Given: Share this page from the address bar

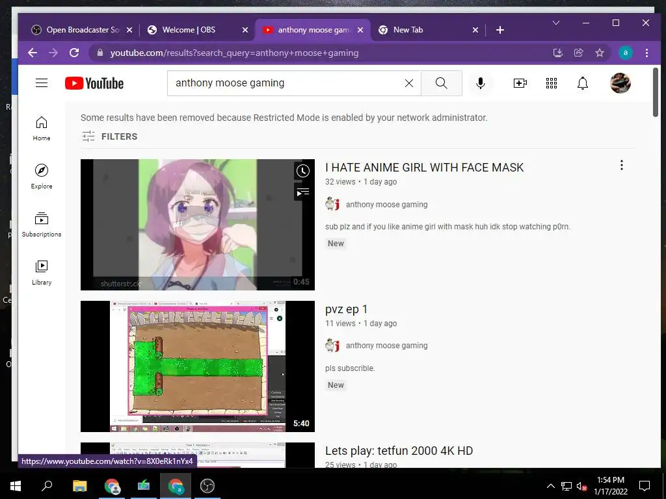Looking at the screenshot, I should tap(578, 53).
